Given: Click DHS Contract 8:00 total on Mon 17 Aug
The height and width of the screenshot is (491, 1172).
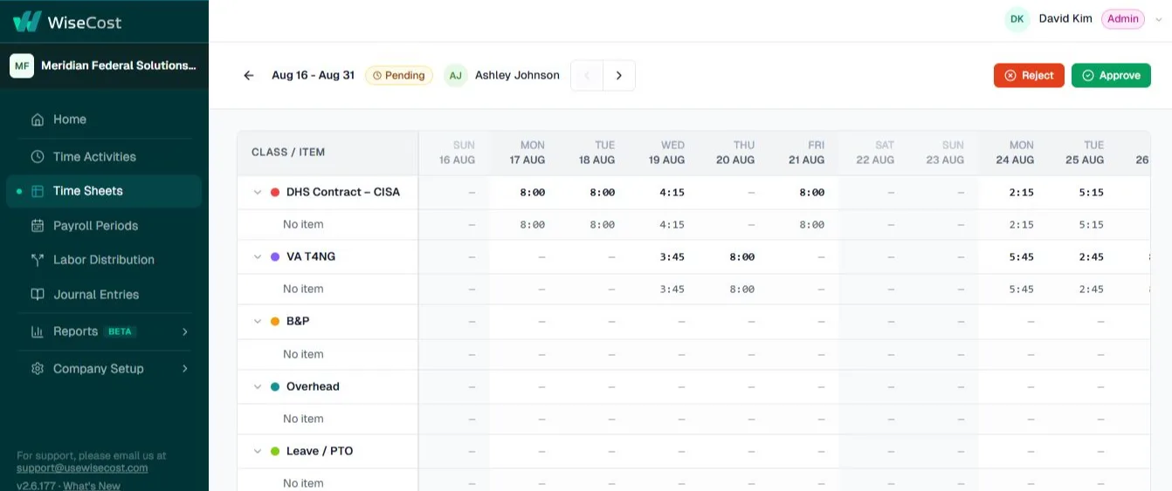Looking at the screenshot, I should (532, 193).
